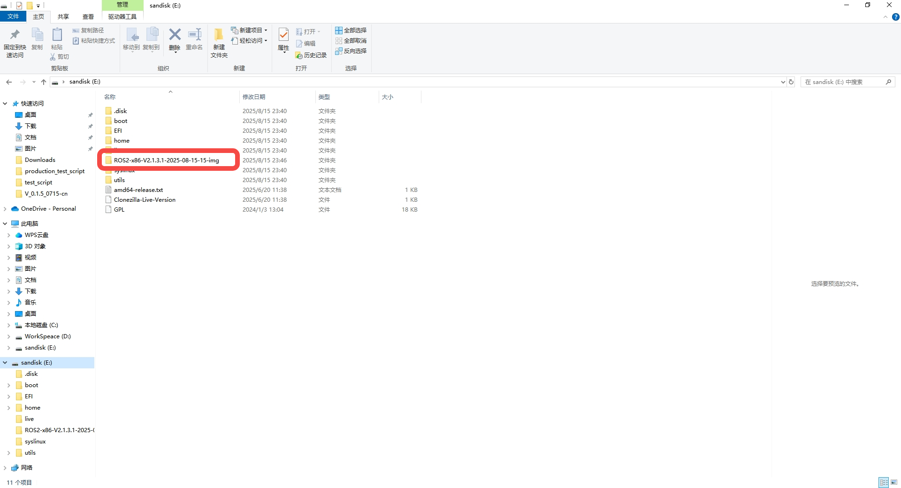Screen dimensions: 901x488
Task: Navigate up one level with the up arrow
Action: click(x=43, y=82)
